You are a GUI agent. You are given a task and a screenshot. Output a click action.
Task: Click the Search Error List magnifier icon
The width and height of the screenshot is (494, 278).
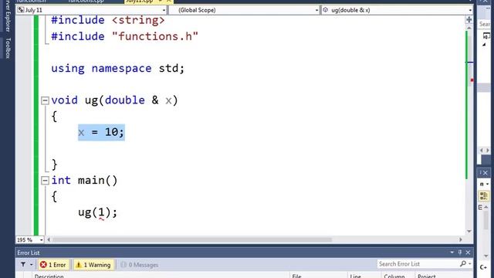tap(462, 263)
